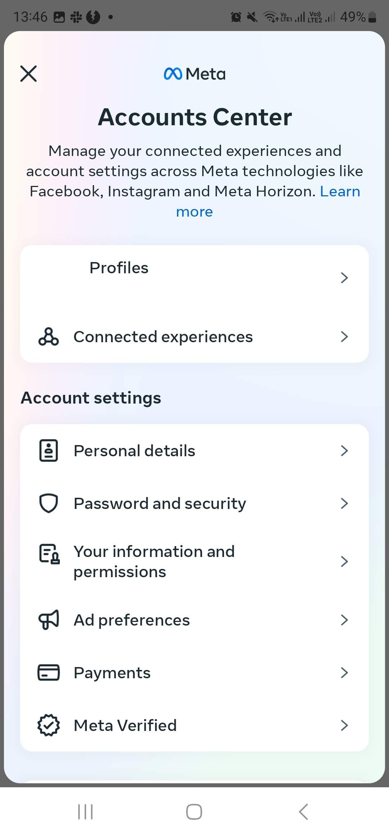389x836 pixels.
Task: Open recent apps from navigation bar
Action: pos(85,812)
